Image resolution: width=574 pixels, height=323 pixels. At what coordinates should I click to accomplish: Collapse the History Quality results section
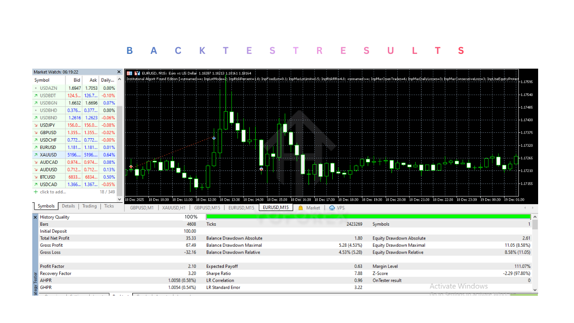point(35,217)
